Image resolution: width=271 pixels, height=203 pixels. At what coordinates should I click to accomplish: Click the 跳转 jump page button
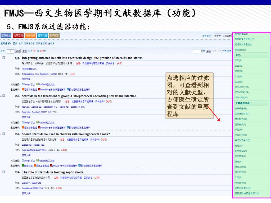pyautogui.click(x=209, y=51)
